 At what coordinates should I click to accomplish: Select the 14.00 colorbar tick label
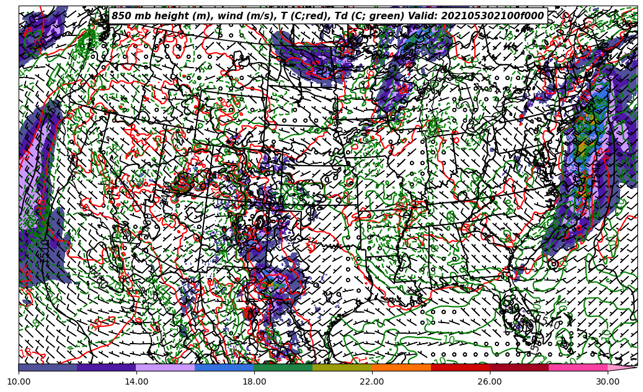136,382
